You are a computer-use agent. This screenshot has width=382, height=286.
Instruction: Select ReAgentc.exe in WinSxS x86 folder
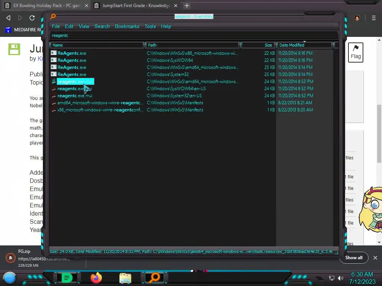point(72,53)
